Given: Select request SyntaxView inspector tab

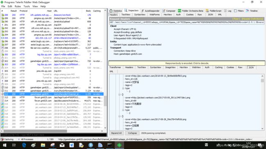Looking at the screenshot, I should coord(140,15).
